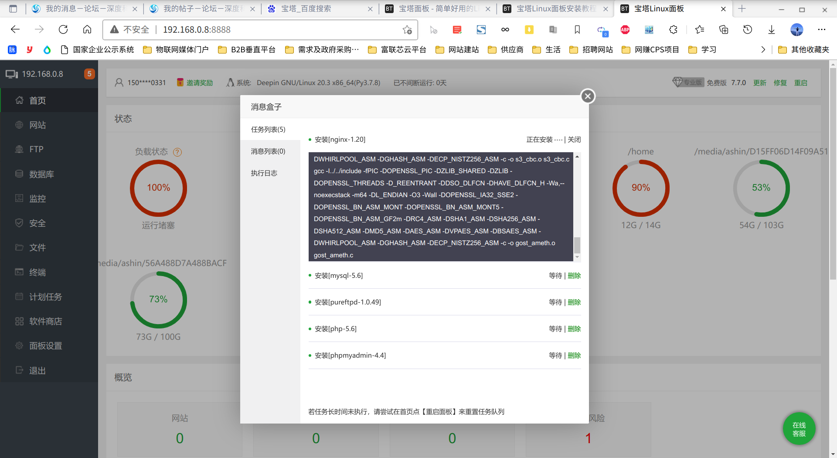This screenshot has height=458, width=837.
Task: Switch to the 我的消息 browser tab
Action: 85,9
